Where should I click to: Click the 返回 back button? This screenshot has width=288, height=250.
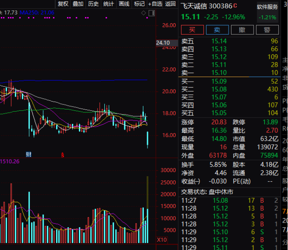pos(170,4)
